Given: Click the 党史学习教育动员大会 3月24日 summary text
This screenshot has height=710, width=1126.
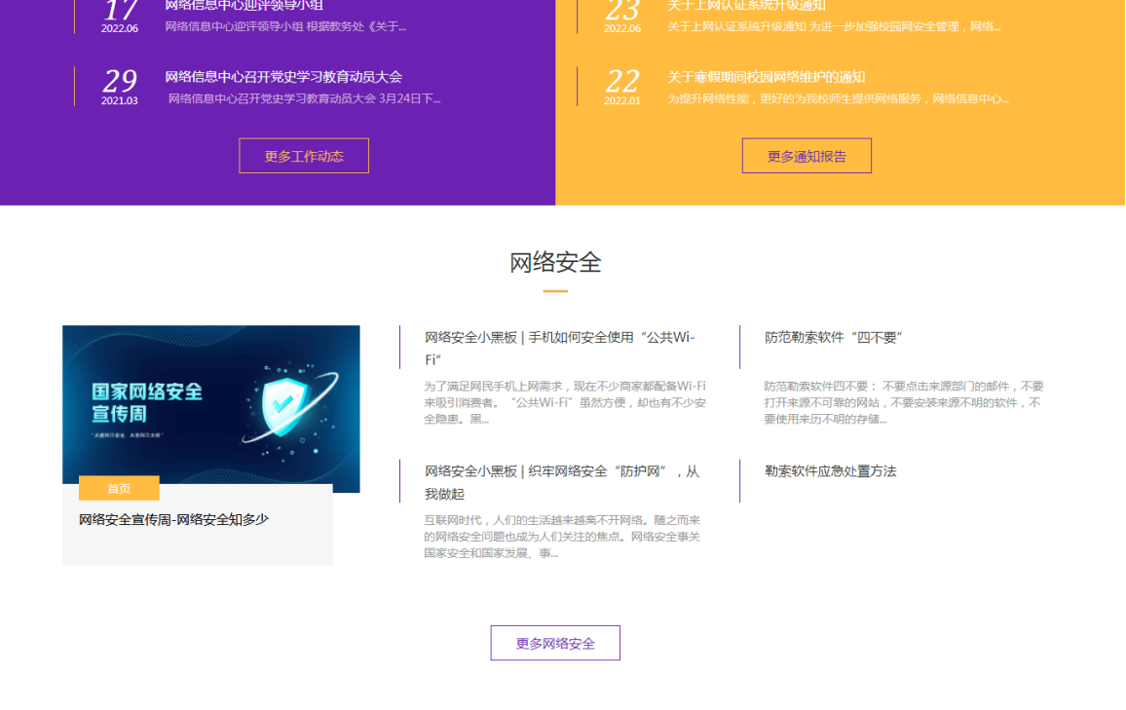Looking at the screenshot, I should [304, 98].
